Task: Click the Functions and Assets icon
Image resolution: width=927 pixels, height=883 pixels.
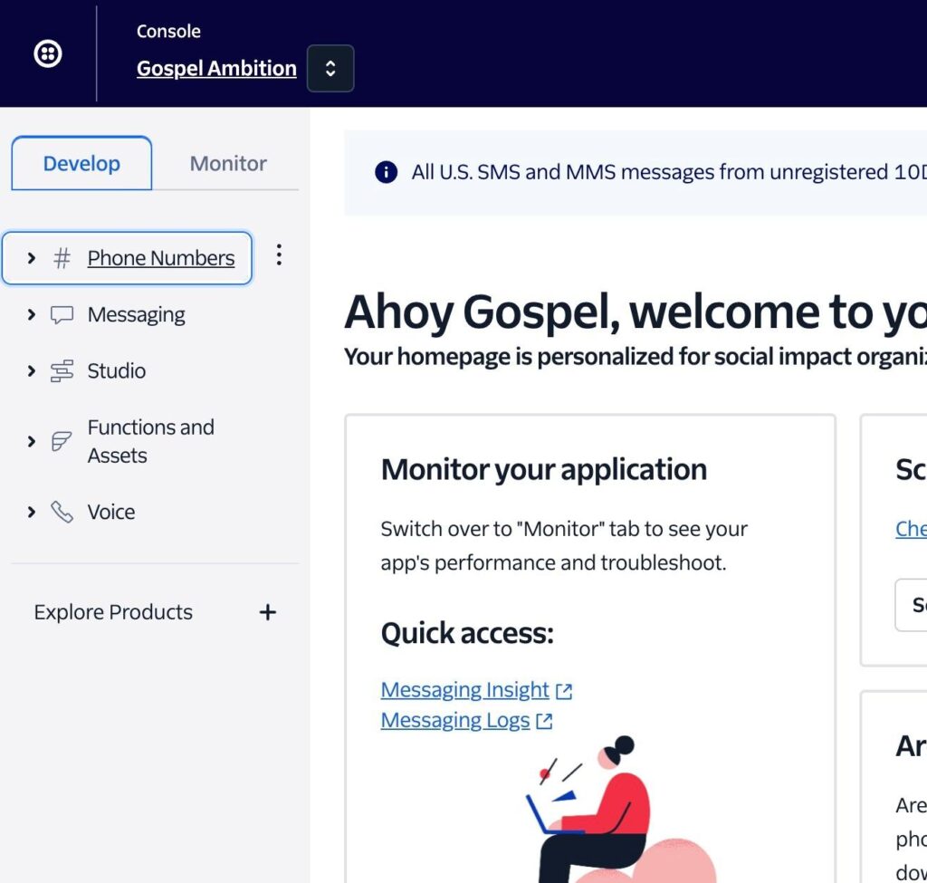Action: tap(62, 442)
